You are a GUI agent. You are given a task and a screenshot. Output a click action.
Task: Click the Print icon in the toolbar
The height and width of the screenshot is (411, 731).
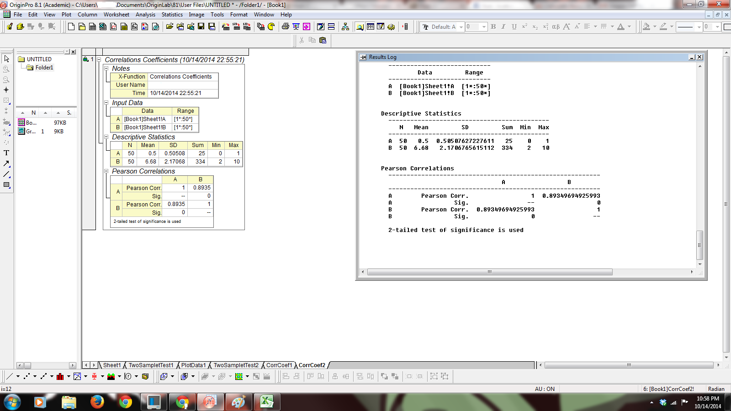click(286, 27)
